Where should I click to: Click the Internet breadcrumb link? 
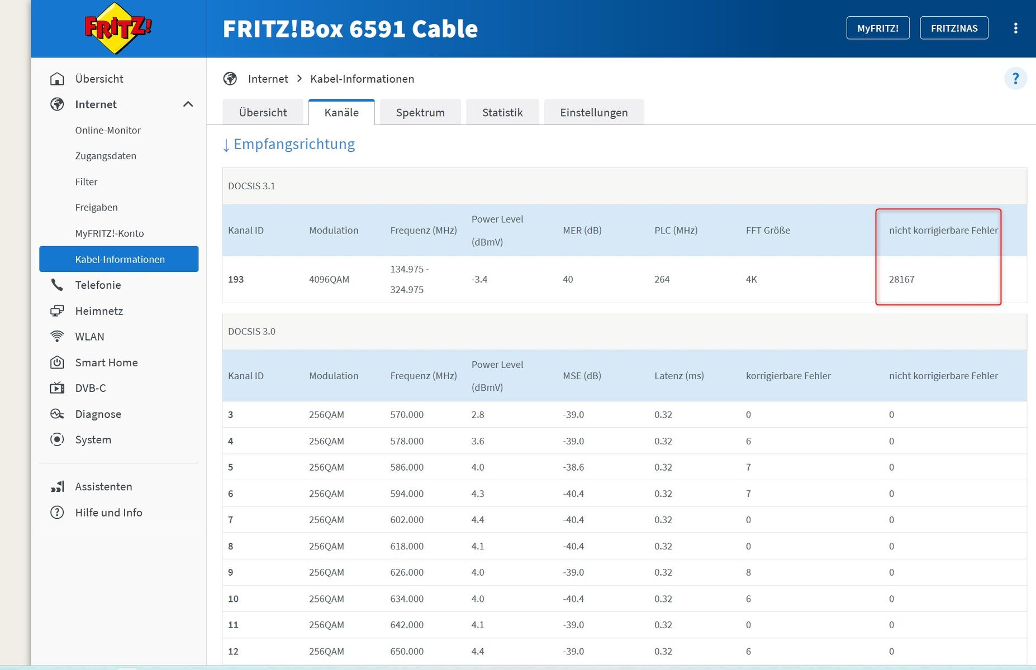click(x=268, y=79)
